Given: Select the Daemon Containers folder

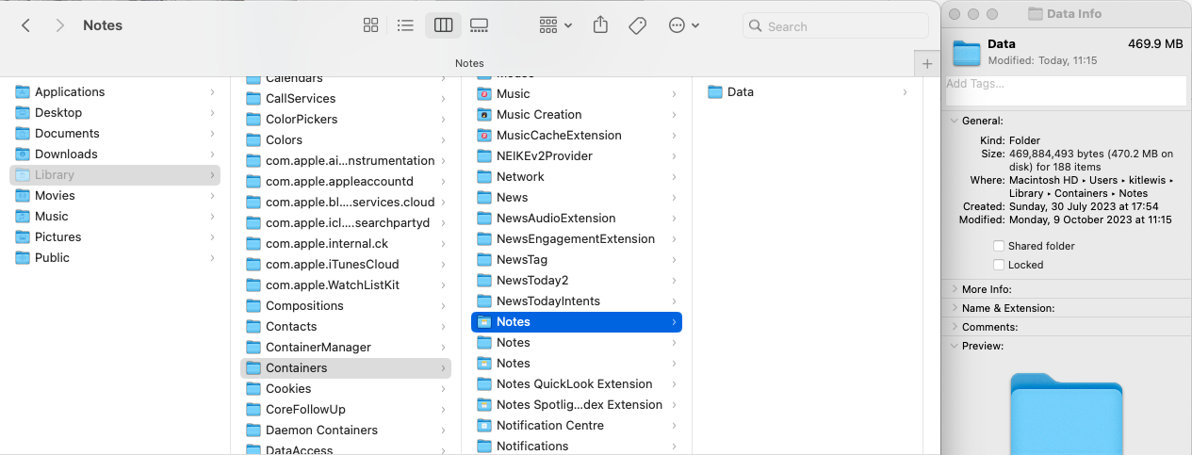Looking at the screenshot, I should coord(346,430).
